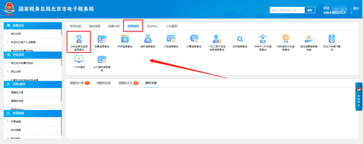Switch to the 我要办税 tab

[x=114, y=26]
